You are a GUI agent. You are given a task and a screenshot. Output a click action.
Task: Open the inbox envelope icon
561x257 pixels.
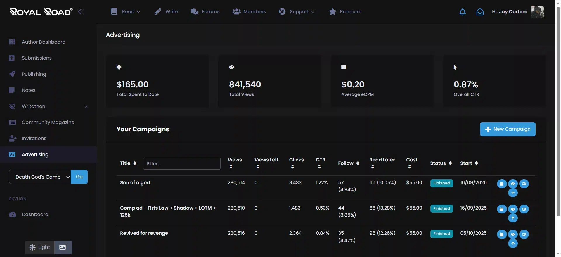point(480,12)
